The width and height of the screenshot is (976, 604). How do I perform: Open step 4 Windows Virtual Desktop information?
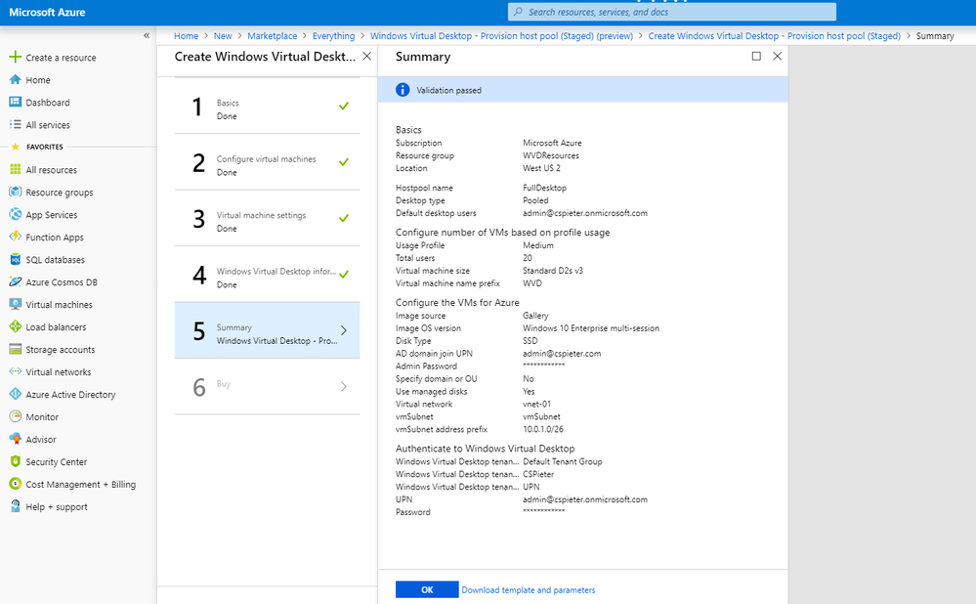coord(267,274)
